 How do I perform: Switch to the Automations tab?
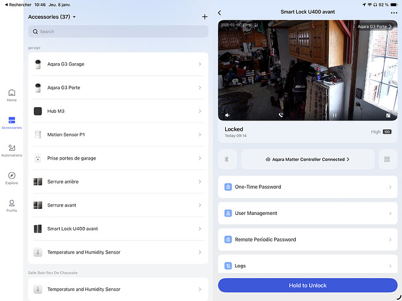pyautogui.click(x=11, y=150)
